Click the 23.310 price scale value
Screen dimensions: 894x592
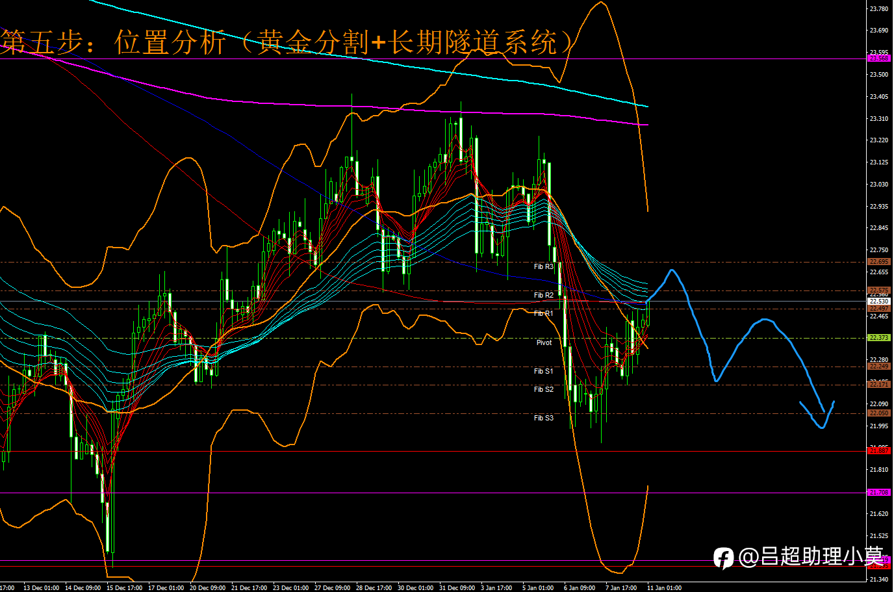pyautogui.click(x=879, y=119)
